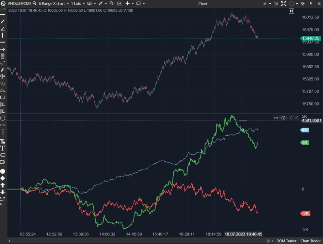Click the indicator's three-dot options button
This screenshot has width=323, height=244.
(x=276, y=117)
